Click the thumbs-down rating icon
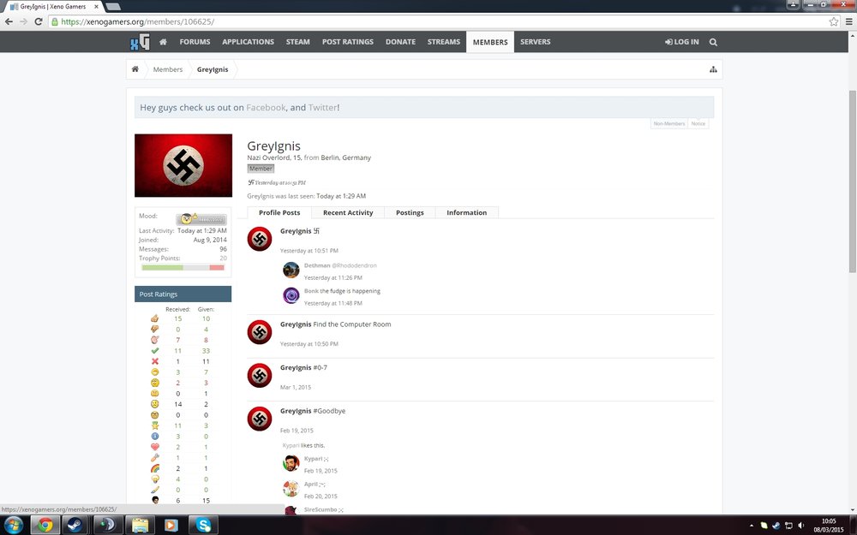Viewport: 857px width, 535px height. click(154, 330)
